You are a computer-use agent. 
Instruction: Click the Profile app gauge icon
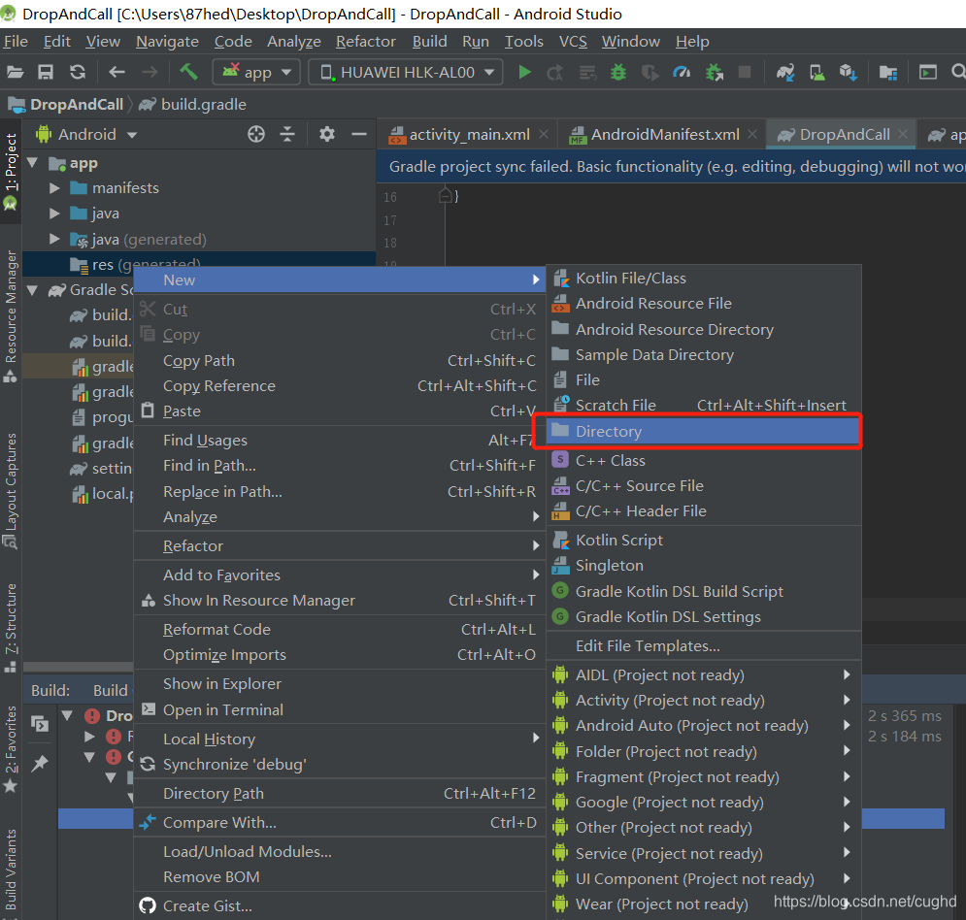tap(682, 72)
